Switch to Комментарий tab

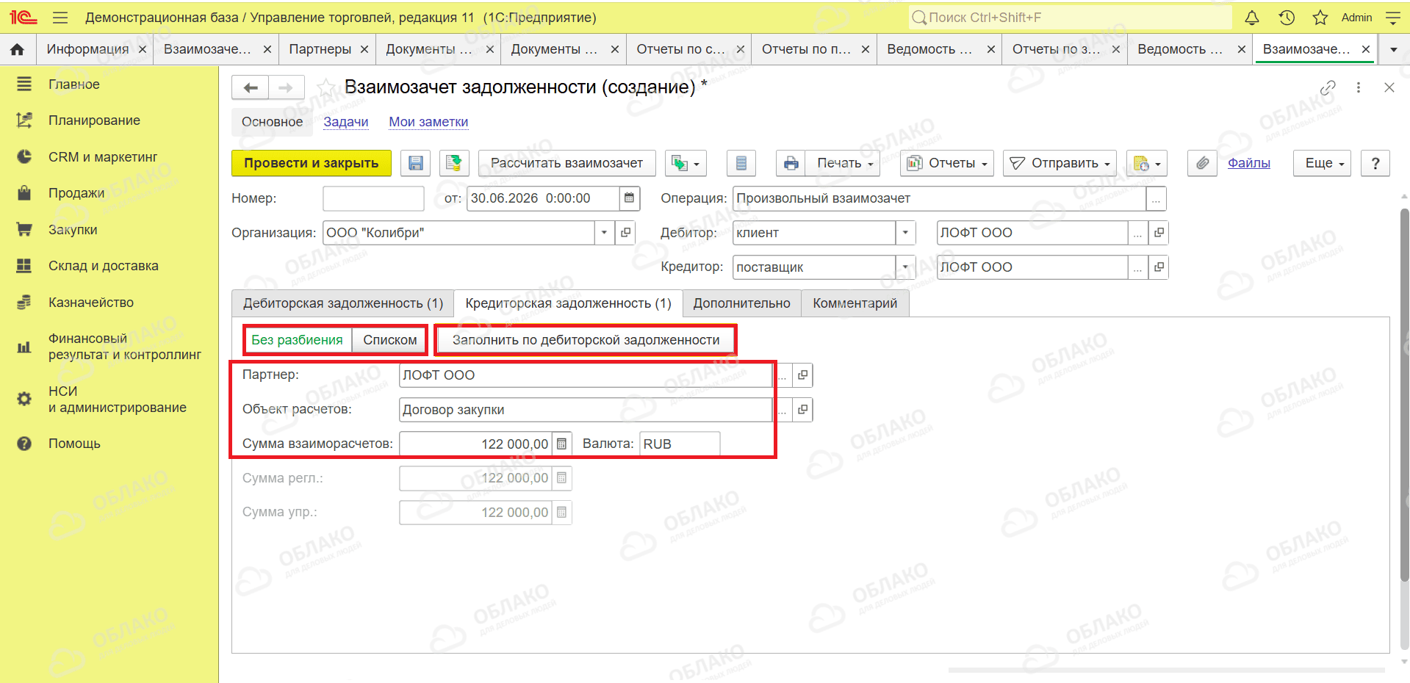pos(855,303)
